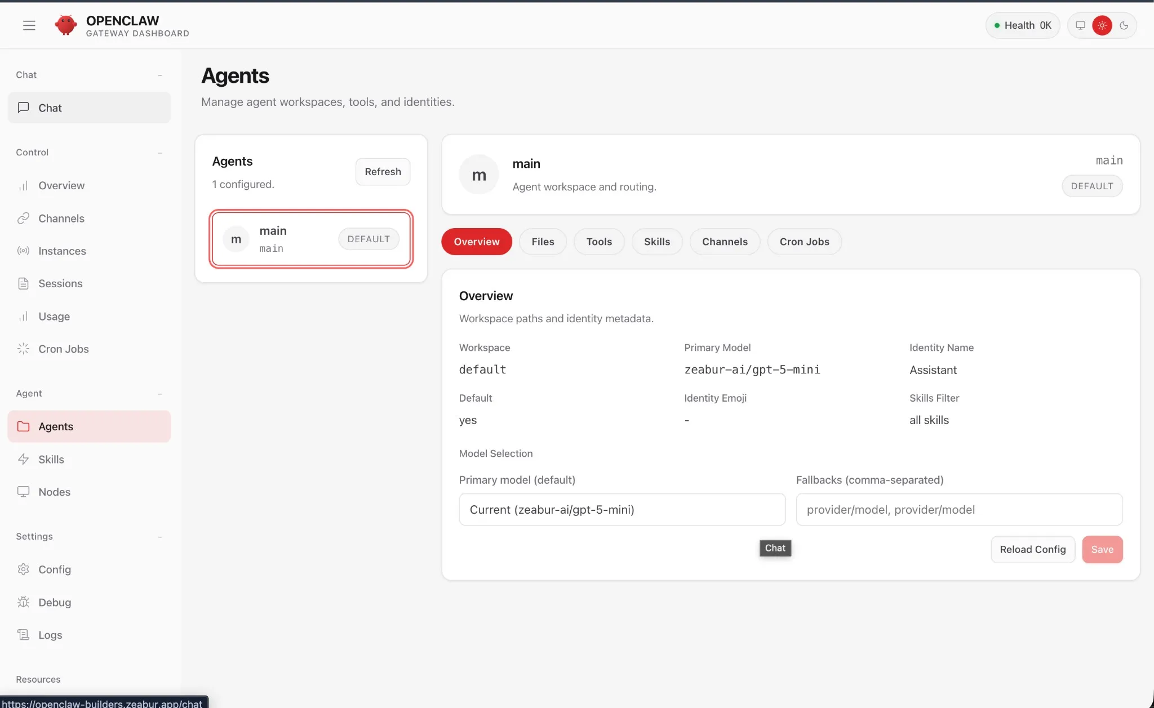Switch to the Skills agent tab
This screenshot has height=708, width=1154.
click(x=657, y=242)
